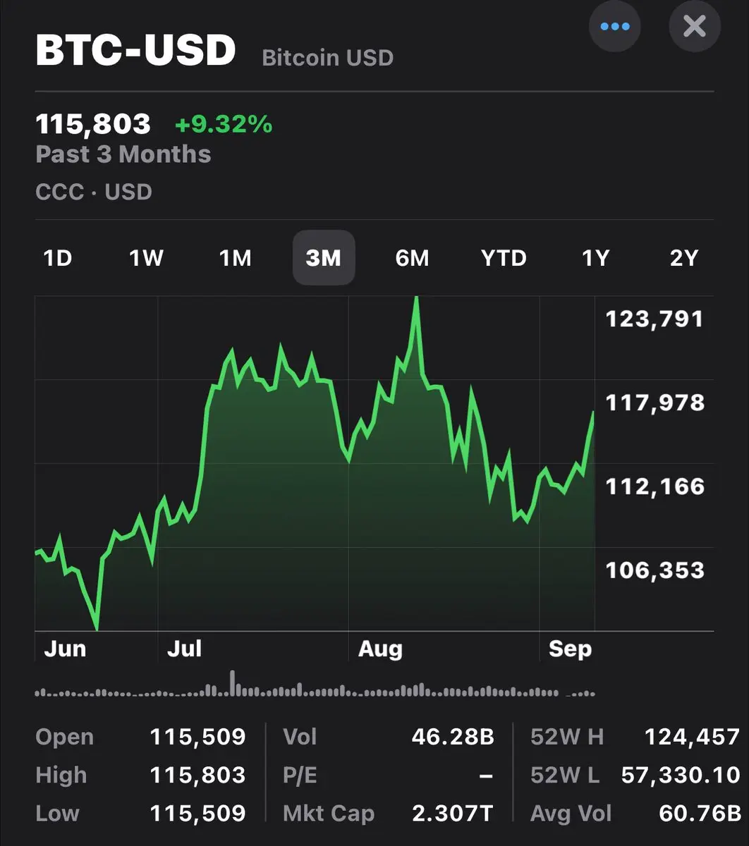The image size is (749, 846).
Task: Tap the BTC-USD ticker title
Action: coord(135,51)
